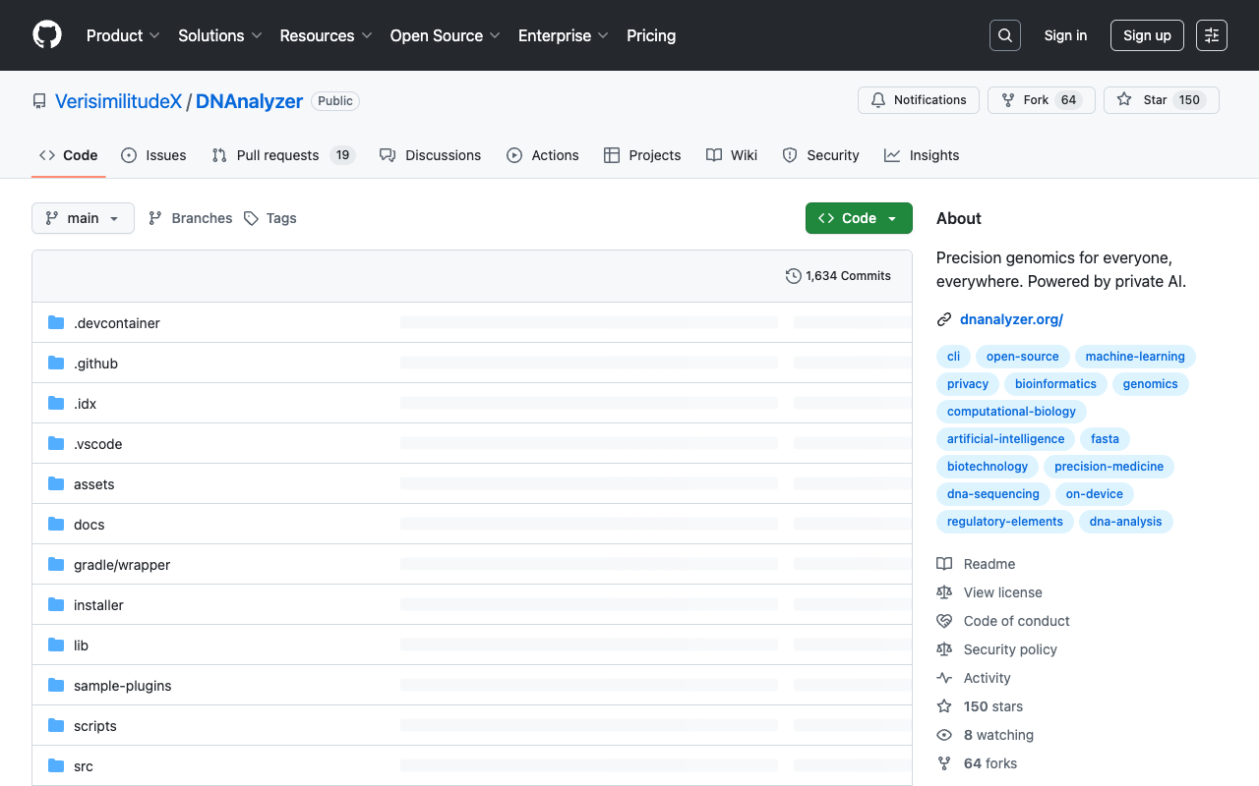Click the docs folder icon
This screenshot has width=1259, height=786.
(56, 525)
